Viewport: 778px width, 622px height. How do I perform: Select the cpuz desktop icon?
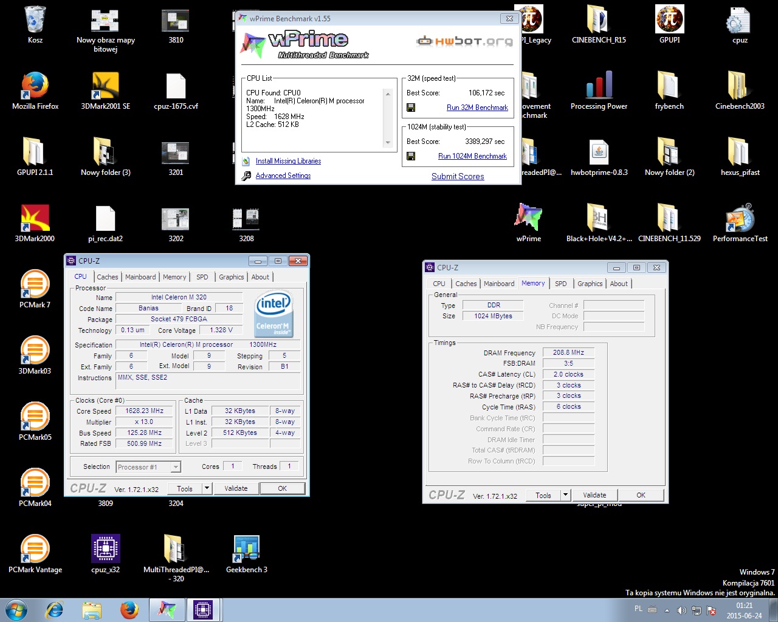740,25
